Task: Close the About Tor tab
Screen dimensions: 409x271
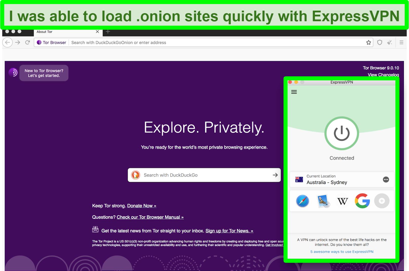Action: coord(97,32)
